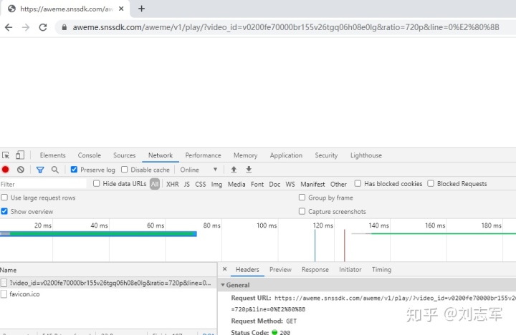
Task: Enable Disable cache checkbox
Action: tap(125, 170)
